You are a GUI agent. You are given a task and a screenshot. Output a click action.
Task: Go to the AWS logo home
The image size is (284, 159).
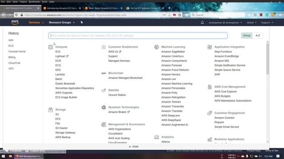(x=15, y=22)
